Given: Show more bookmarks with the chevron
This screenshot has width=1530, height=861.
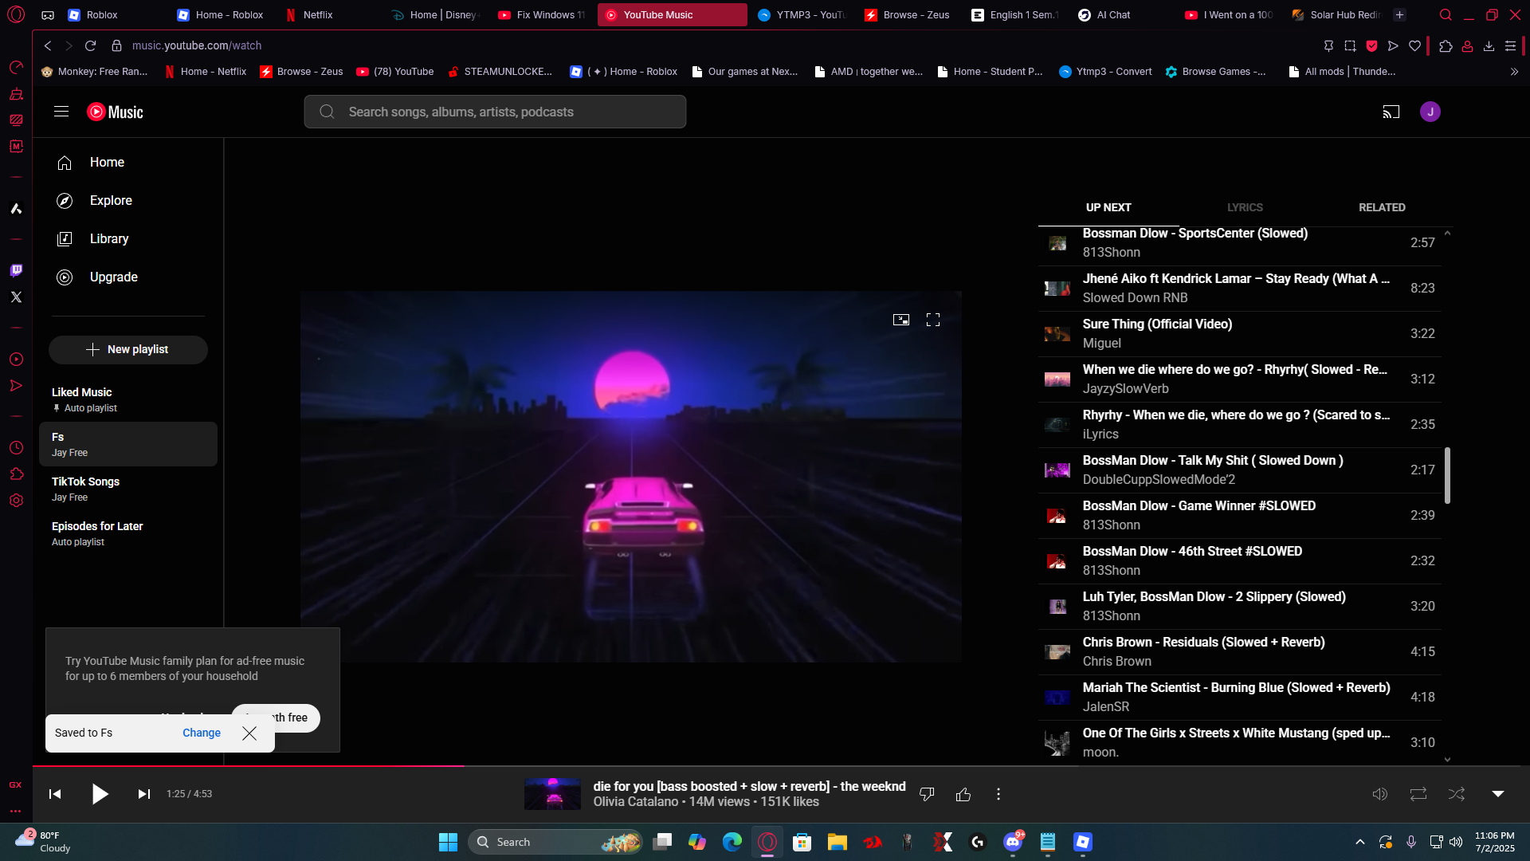Looking at the screenshot, I should pos(1514,72).
